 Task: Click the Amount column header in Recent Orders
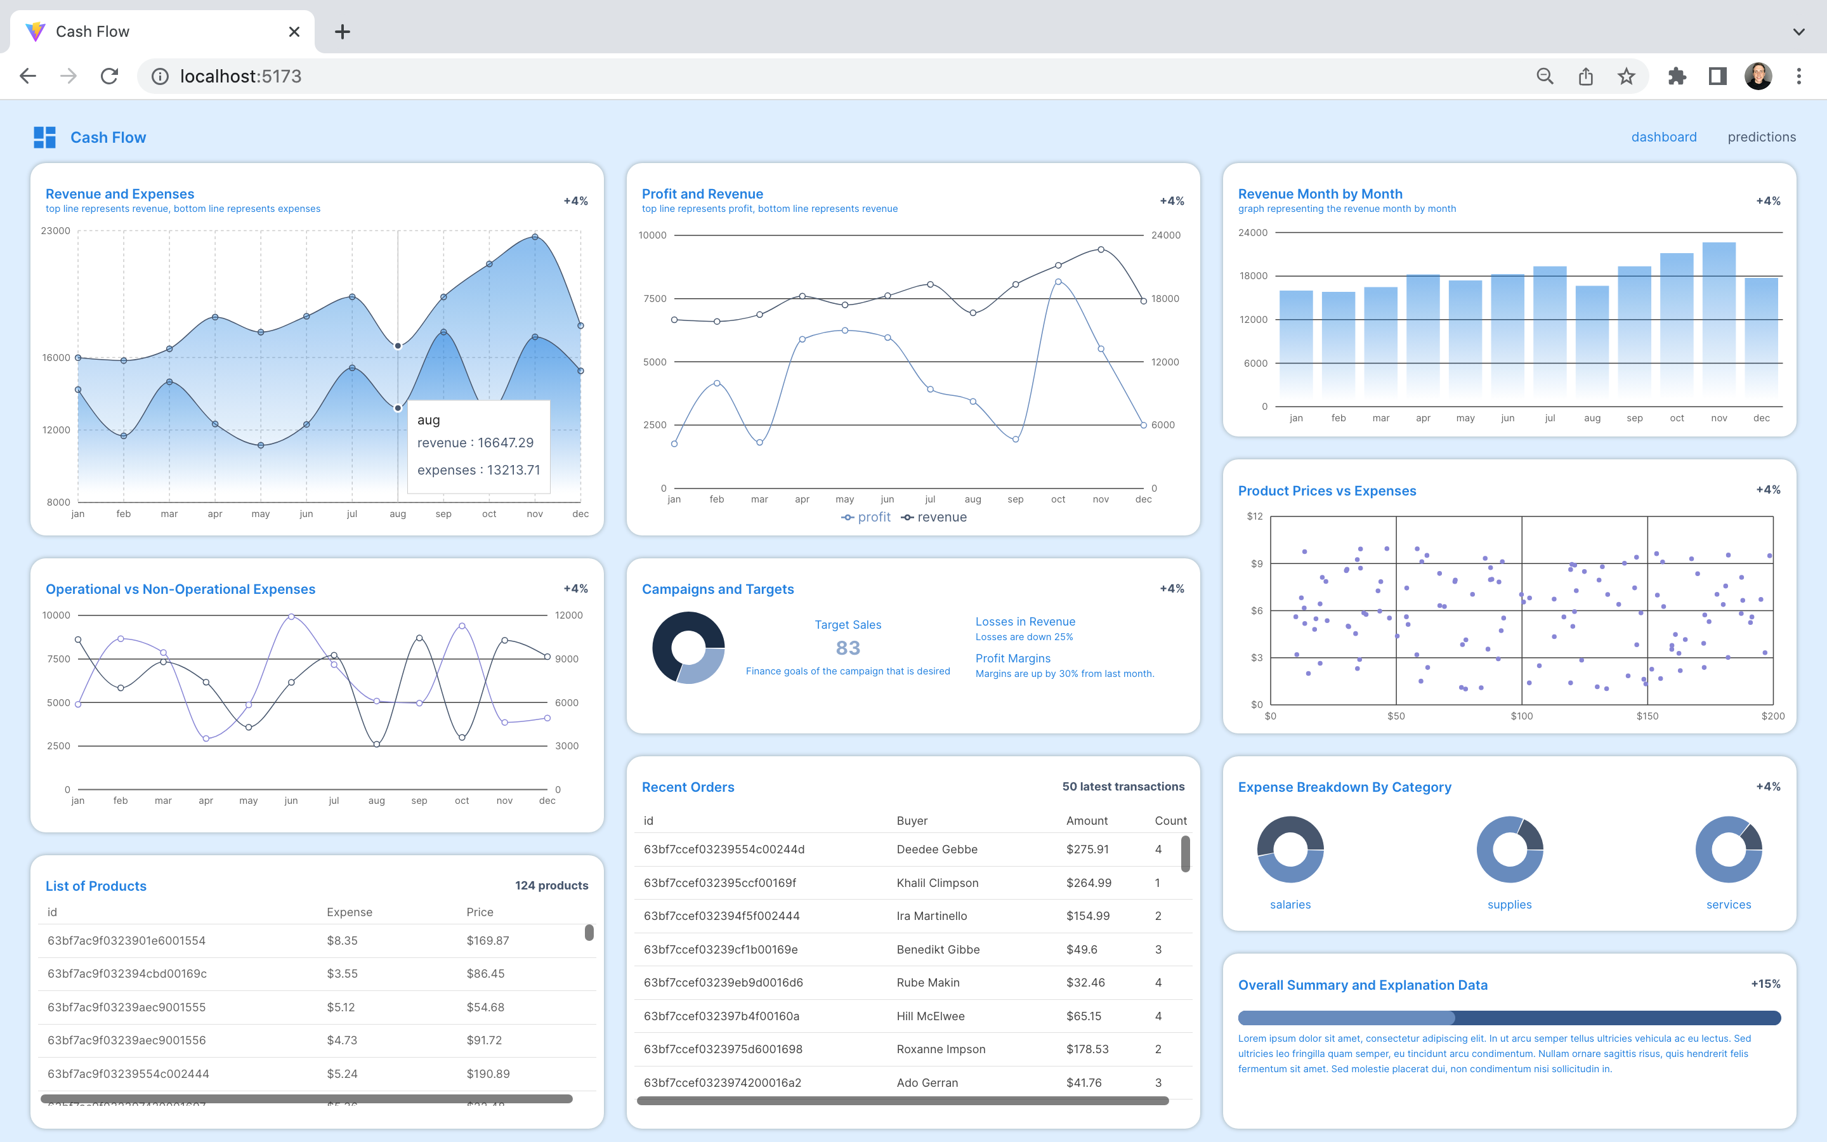tap(1087, 820)
